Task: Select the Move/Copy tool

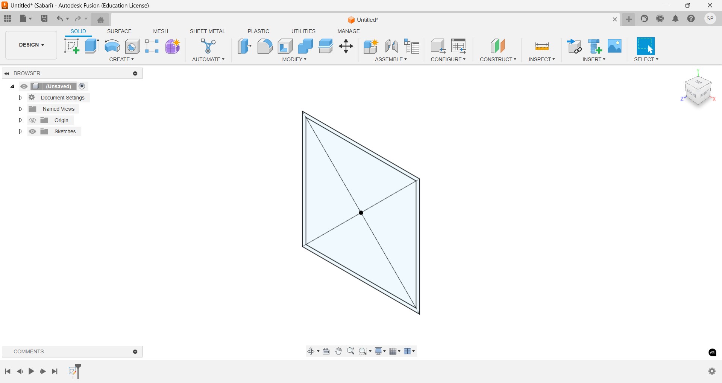Action: (x=346, y=46)
